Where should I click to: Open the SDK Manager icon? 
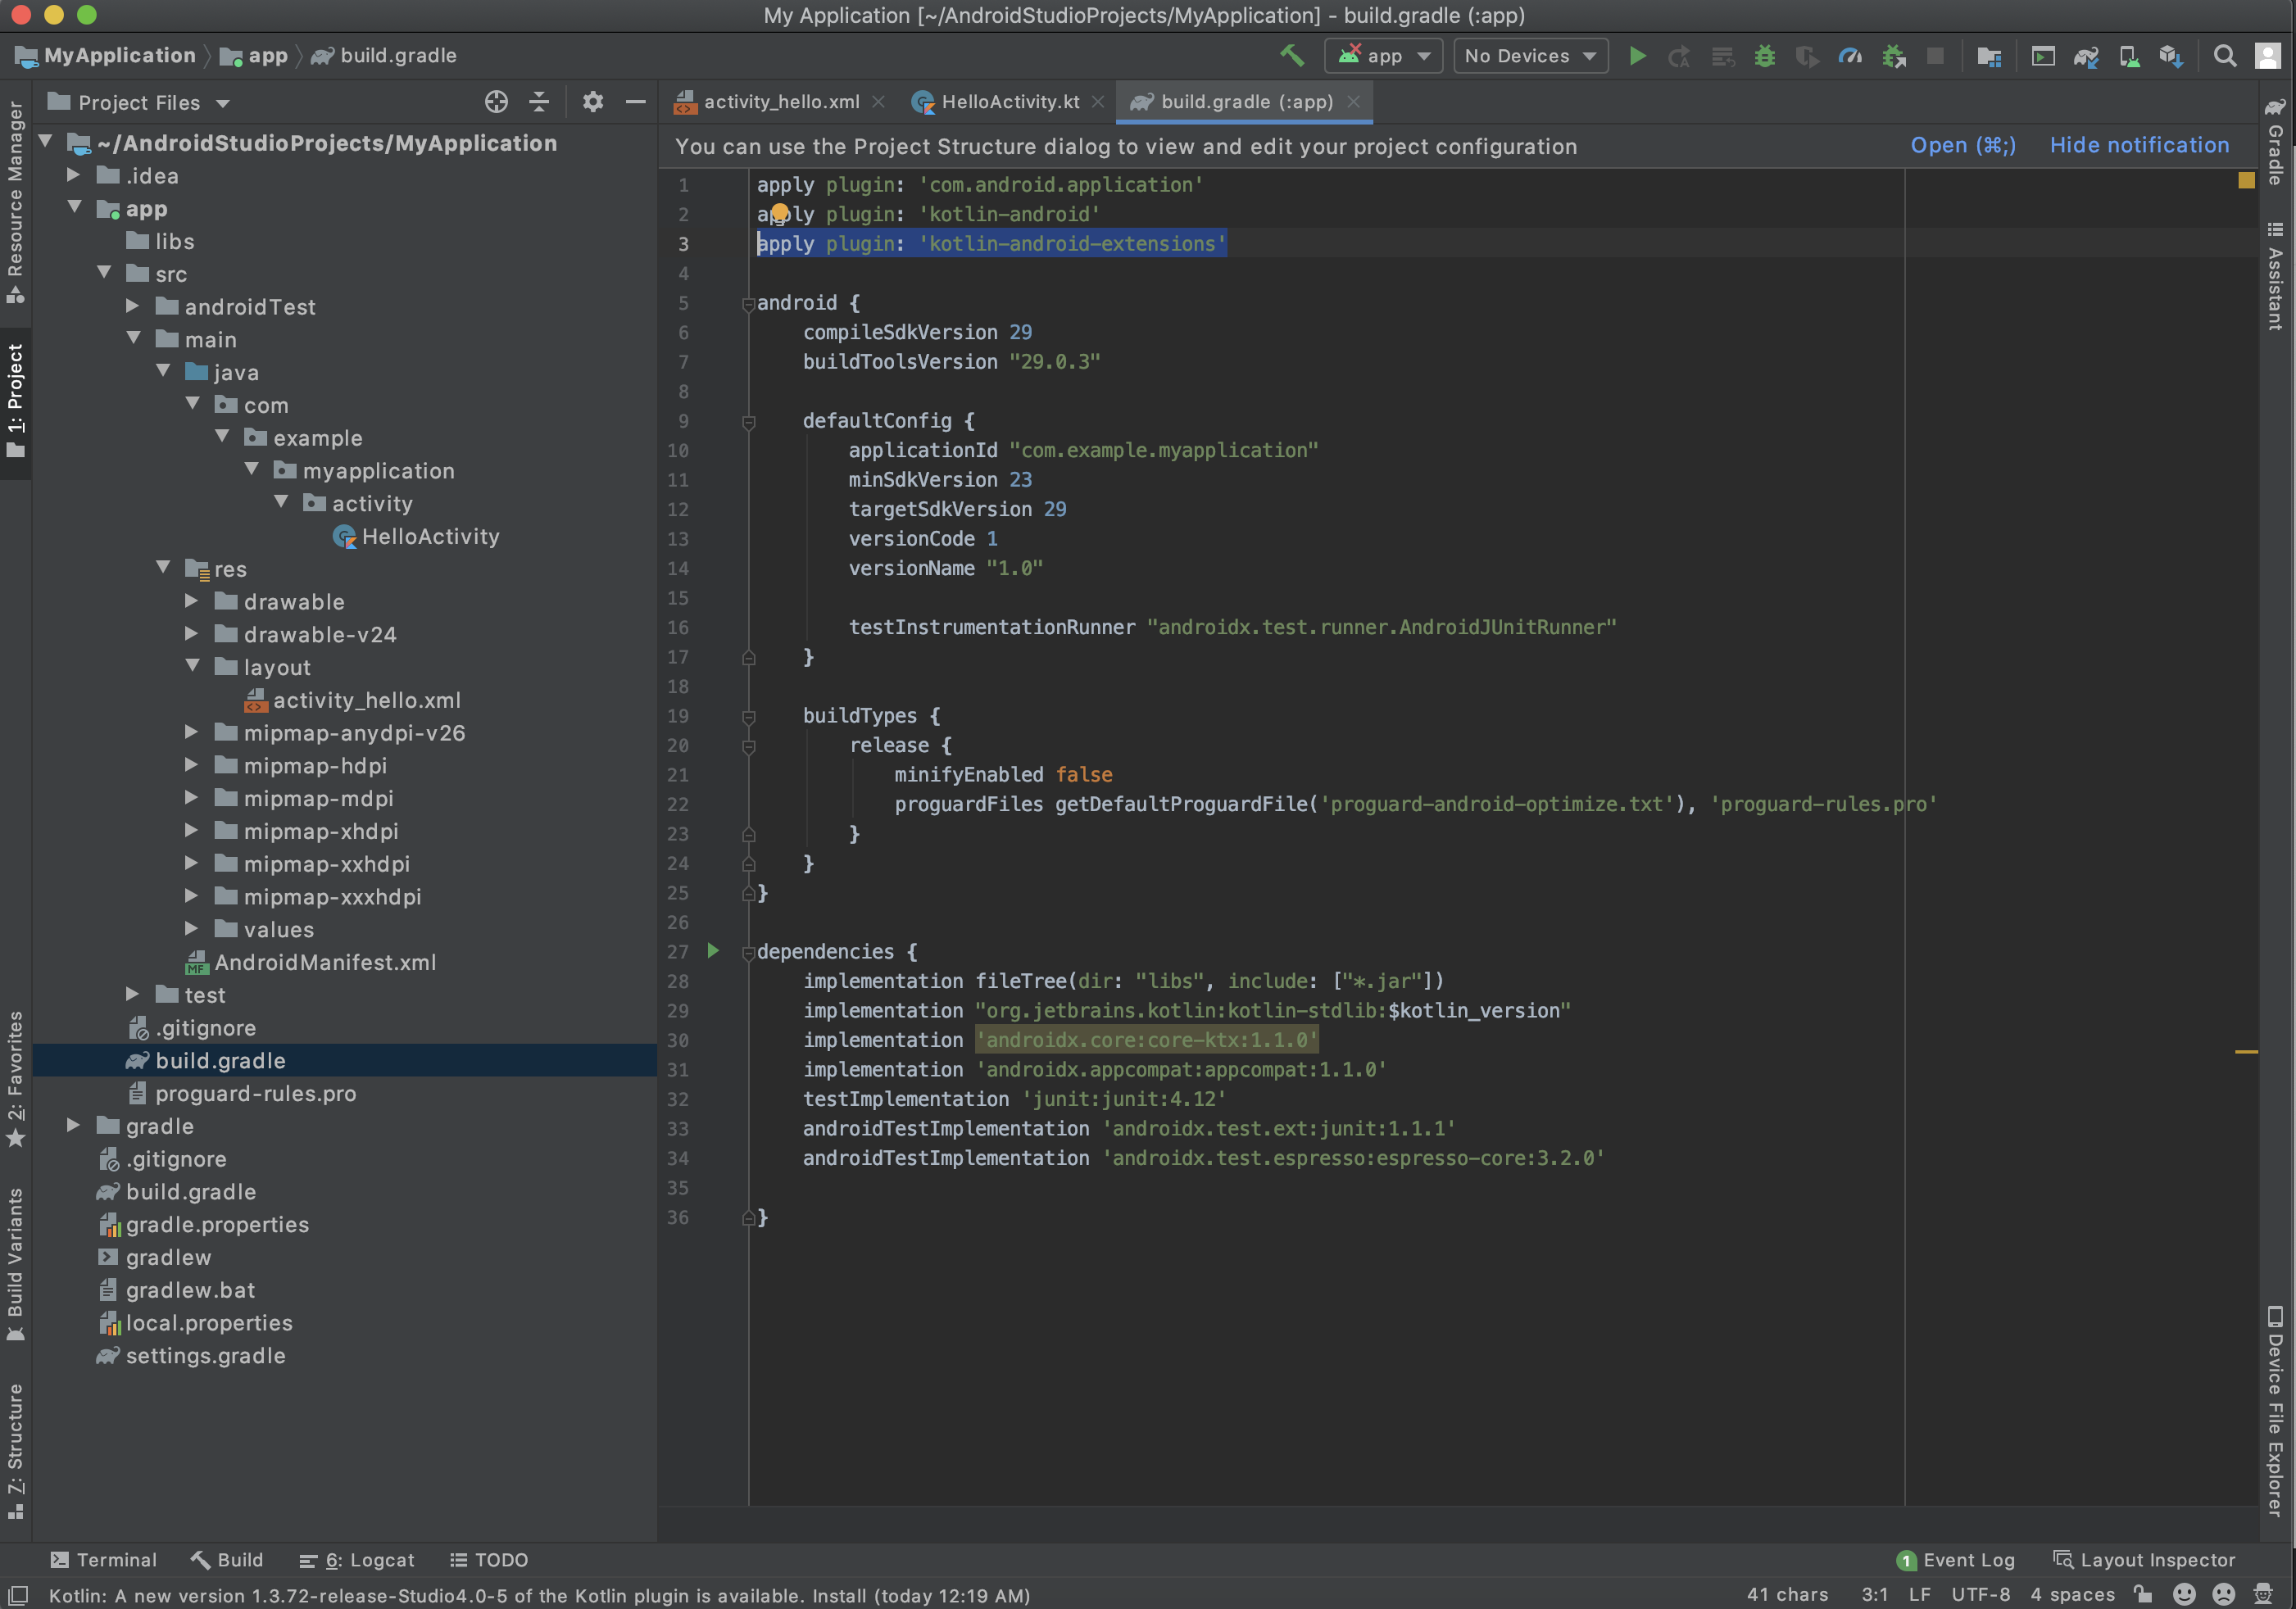[2171, 56]
